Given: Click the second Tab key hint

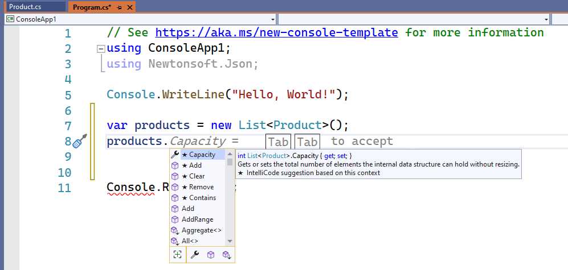Looking at the screenshot, I should click(308, 142).
